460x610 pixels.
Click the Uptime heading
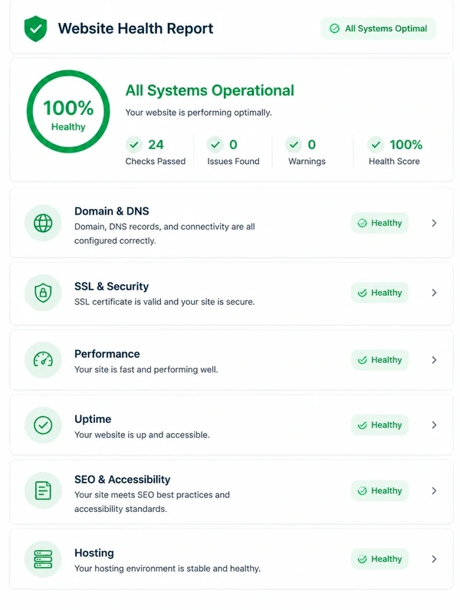[93, 419]
